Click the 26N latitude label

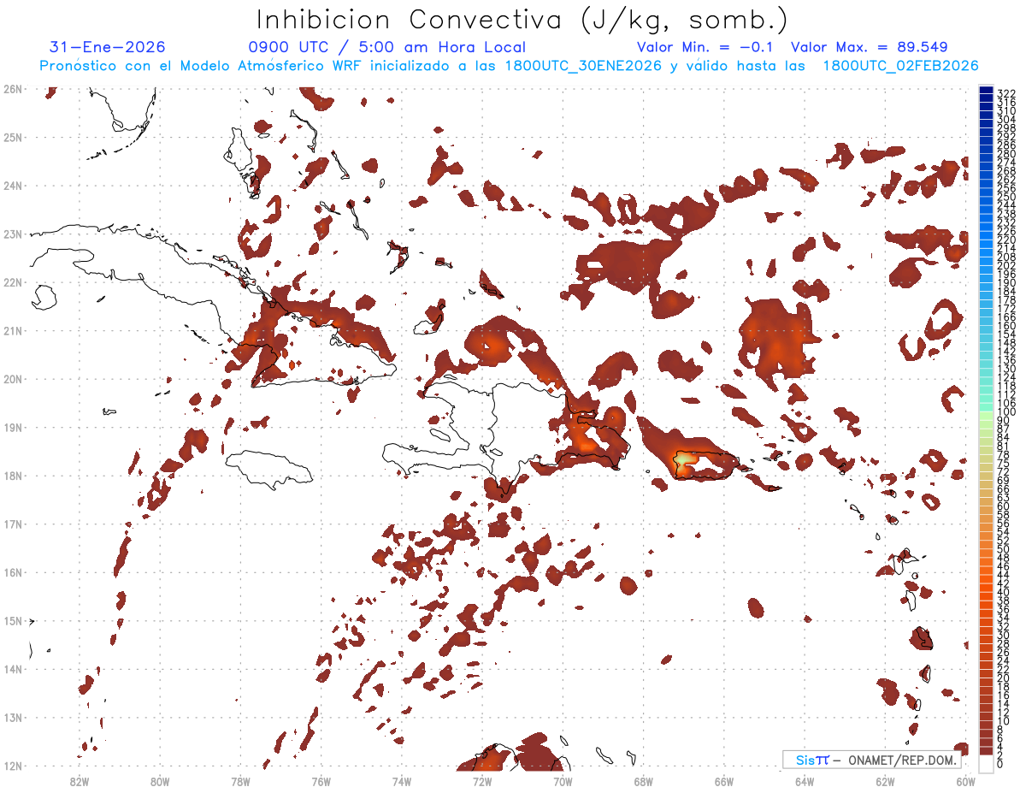point(13,89)
